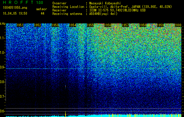
Task: Click the 'Ovserver' field label
Action: [x=59, y=3]
